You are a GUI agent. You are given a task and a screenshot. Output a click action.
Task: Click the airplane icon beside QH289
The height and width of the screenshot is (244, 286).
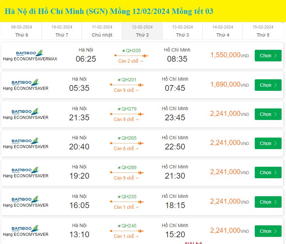(119, 167)
